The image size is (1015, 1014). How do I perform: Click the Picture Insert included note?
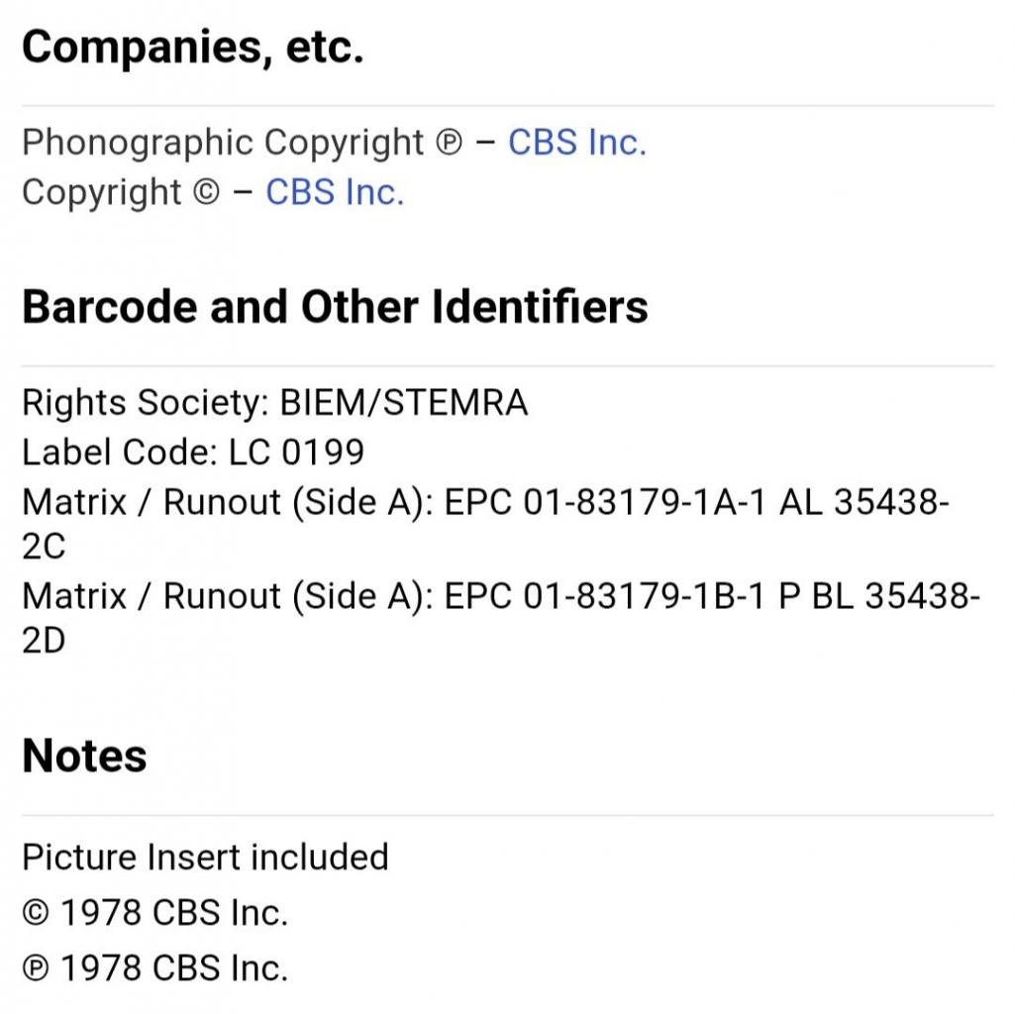(x=205, y=857)
